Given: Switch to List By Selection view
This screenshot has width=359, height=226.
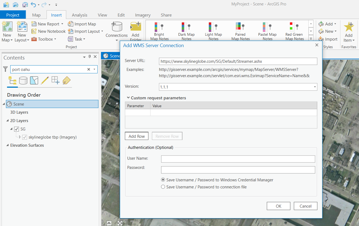Looking at the screenshot, I should 34,80.
